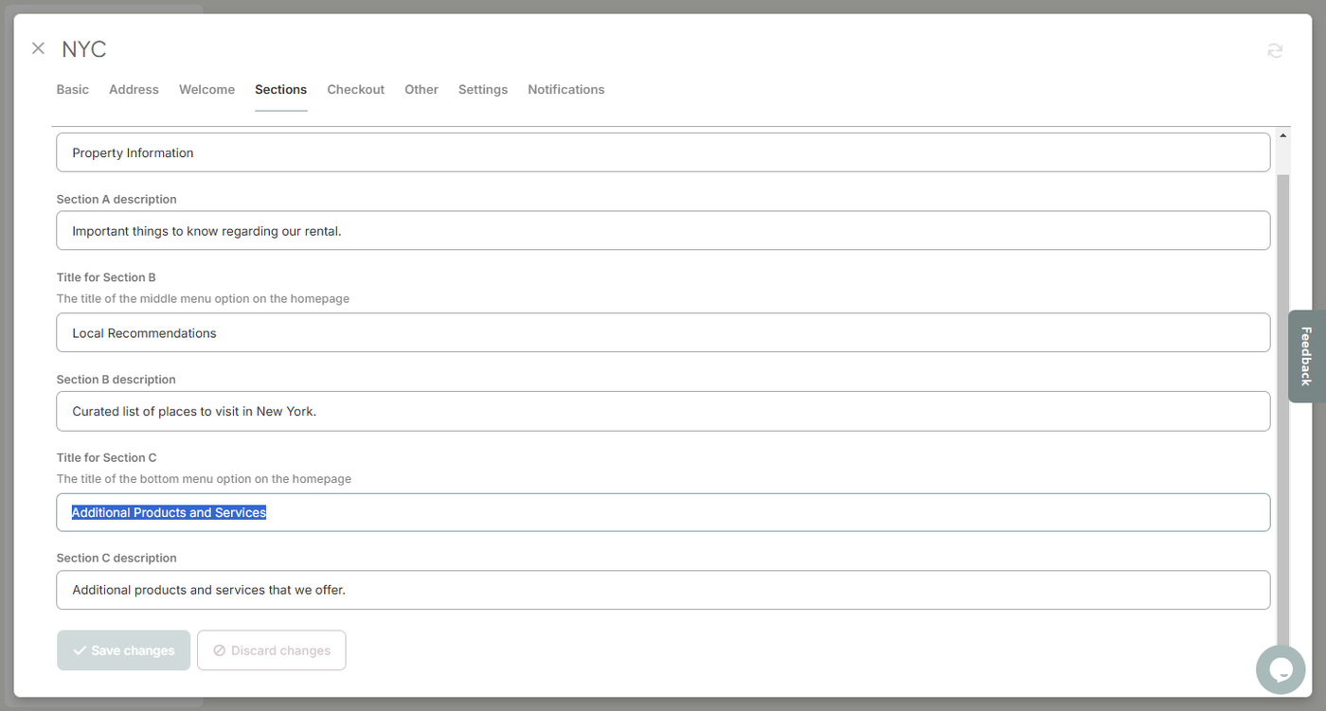This screenshot has width=1326, height=711.
Task: Open the Other tab
Action: point(421,90)
